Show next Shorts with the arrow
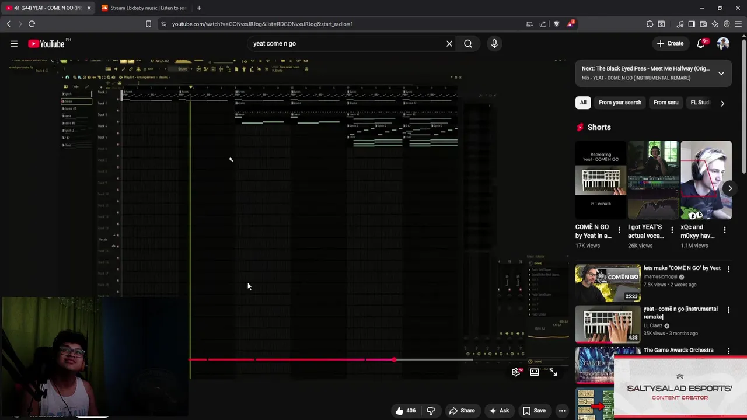 (x=729, y=188)
